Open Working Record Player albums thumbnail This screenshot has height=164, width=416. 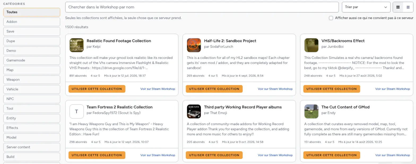[194, 111]
